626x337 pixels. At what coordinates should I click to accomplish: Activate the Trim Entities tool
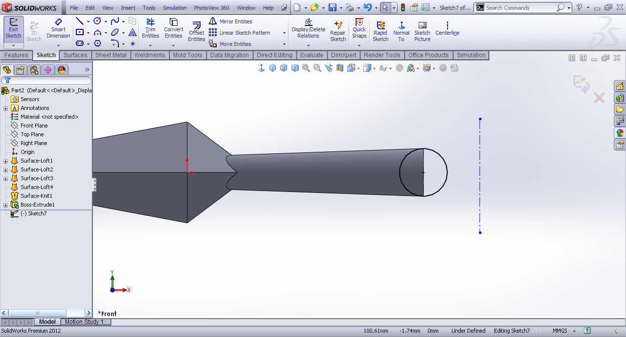(x=150, y=29)
